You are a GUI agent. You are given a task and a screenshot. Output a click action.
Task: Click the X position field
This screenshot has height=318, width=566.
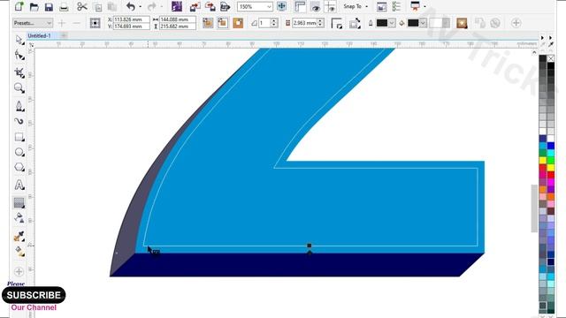coord(131,19)
